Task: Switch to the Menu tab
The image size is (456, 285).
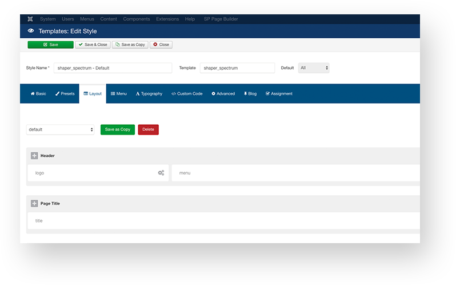Action: [119, 94]
